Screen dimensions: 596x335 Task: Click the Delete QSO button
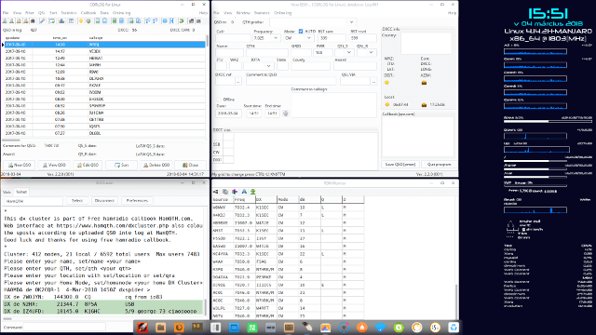tap(156, 166)
